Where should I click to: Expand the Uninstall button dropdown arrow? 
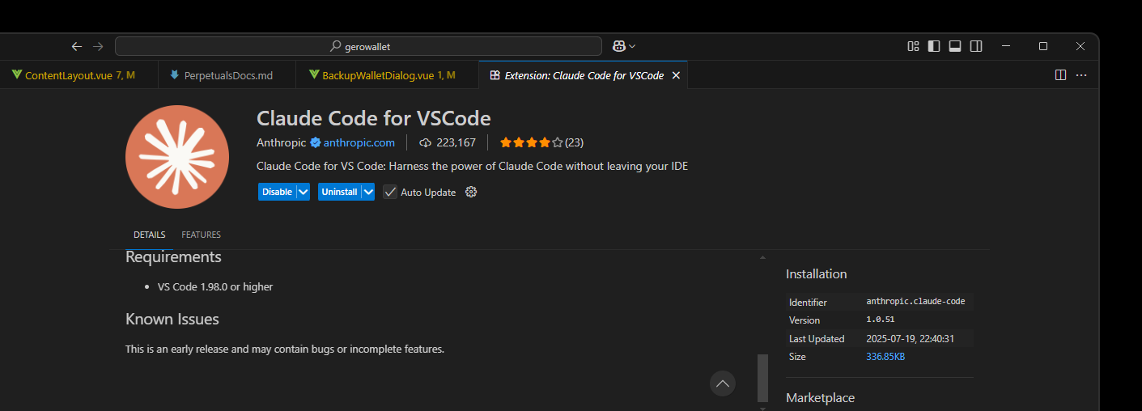(367, 192)
